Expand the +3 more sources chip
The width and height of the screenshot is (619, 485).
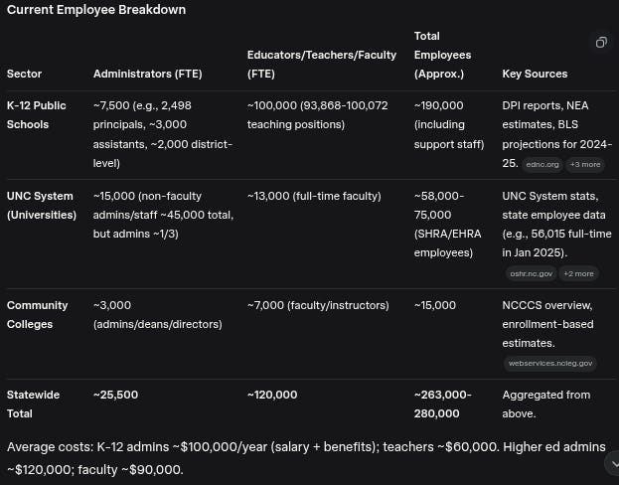point(585,164)
